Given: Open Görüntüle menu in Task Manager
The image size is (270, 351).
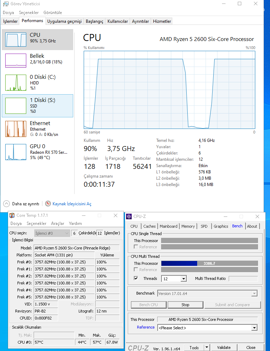Looking at the screenshot, I should [x=53, y=13].
